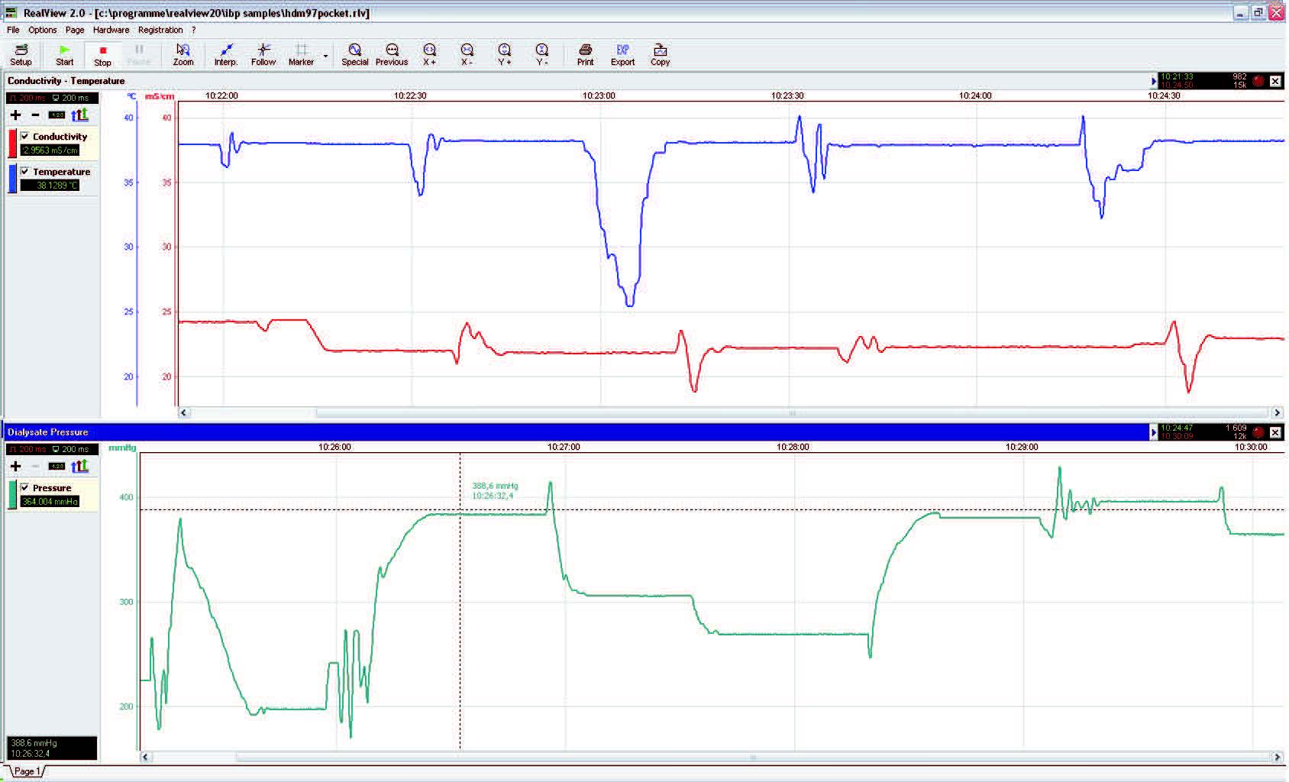This screenshot has width=1289, height=782.
Task: Toggle numeric display in Conductivity - Temperature panel
Action: [57, 115]
